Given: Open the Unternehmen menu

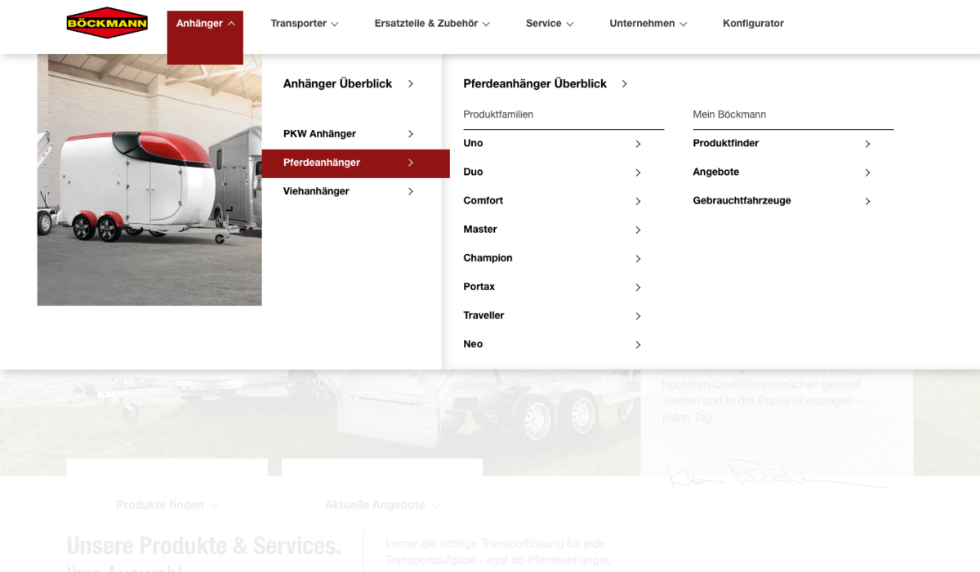Looking at the screenshot, I should pos(648,24).
